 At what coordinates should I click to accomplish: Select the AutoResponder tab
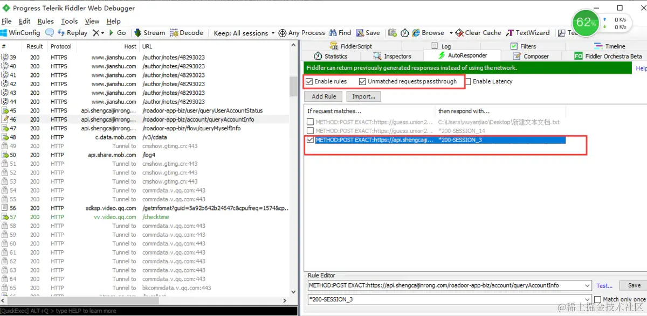coord(462,55)
